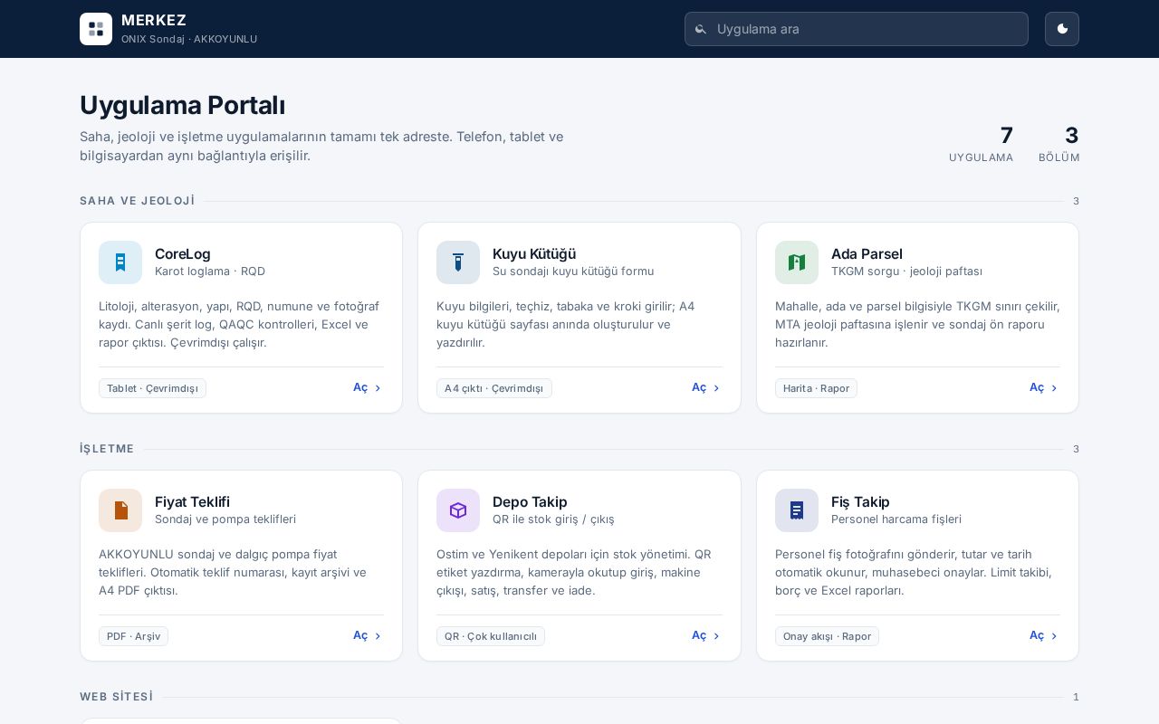
Task: Open Kuyu Kütüğü with its Aç link
Action: 706,387
